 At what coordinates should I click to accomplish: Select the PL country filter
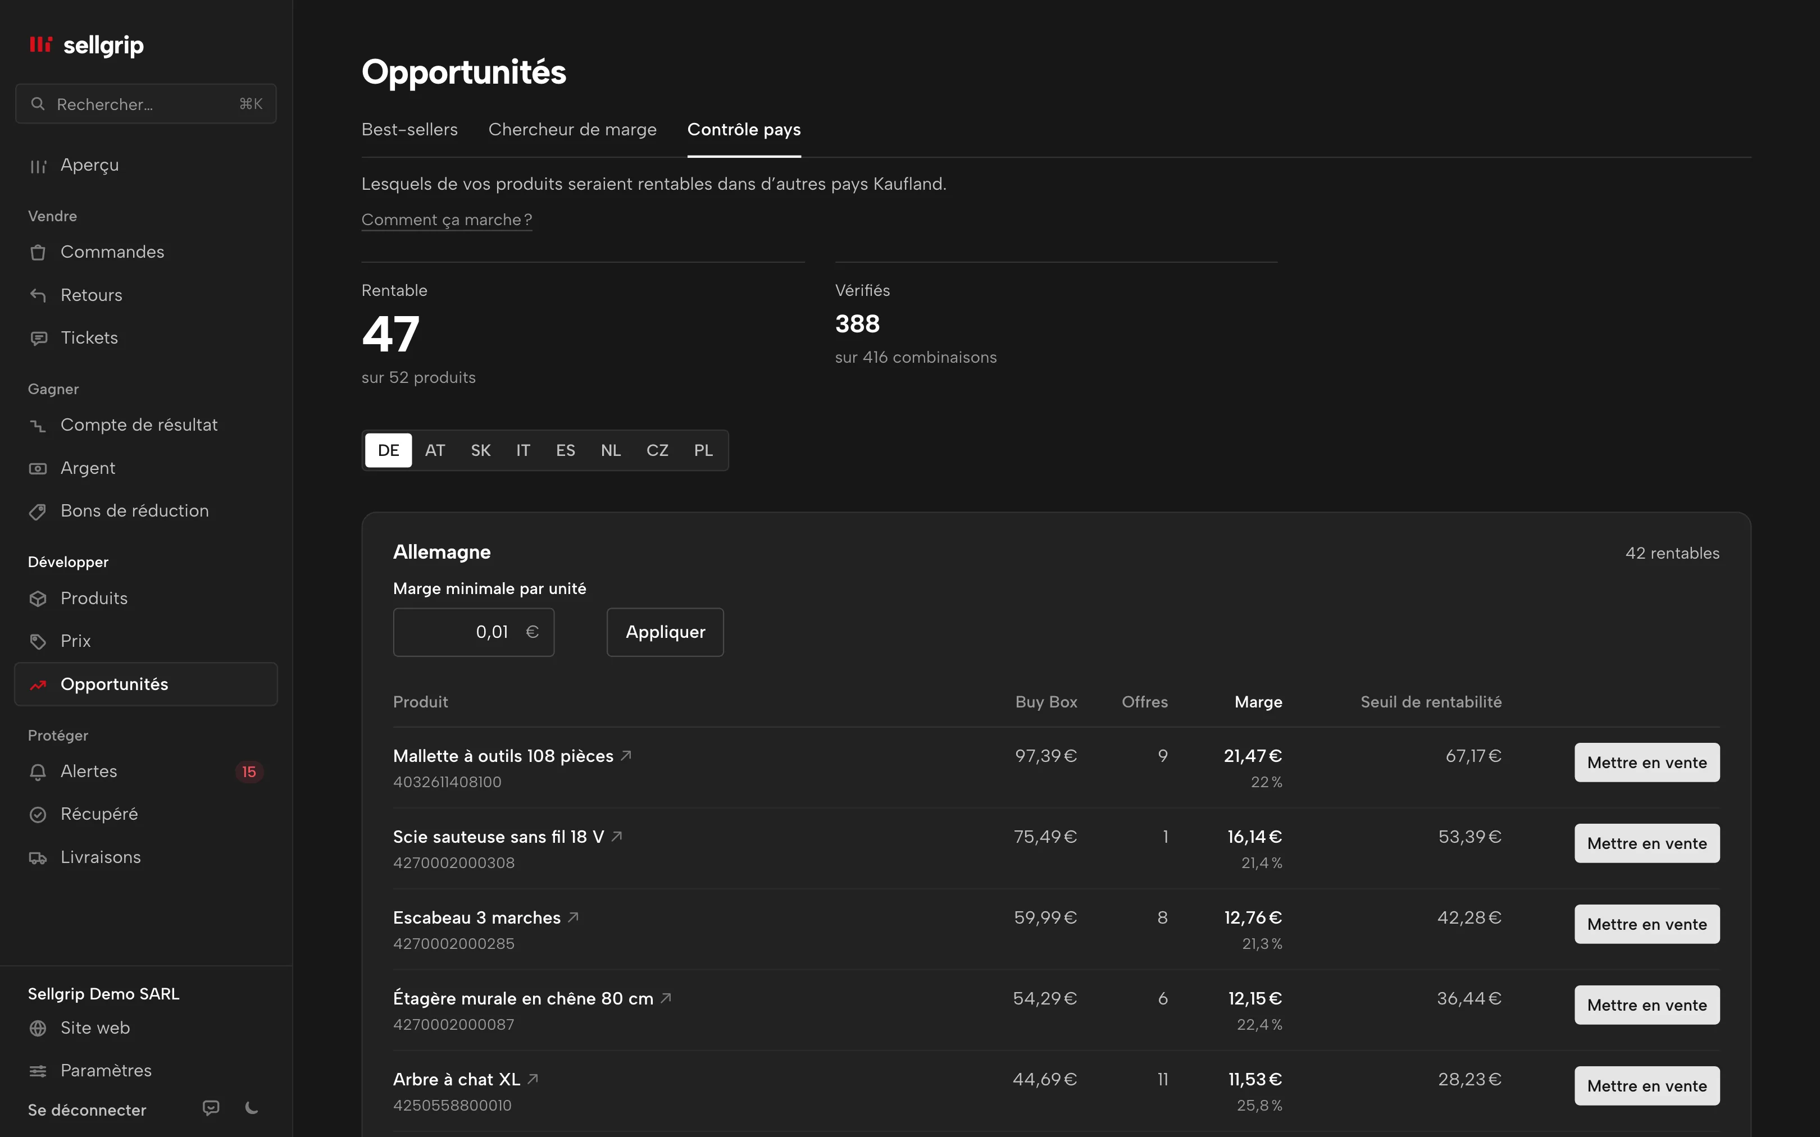coord(703,450)
